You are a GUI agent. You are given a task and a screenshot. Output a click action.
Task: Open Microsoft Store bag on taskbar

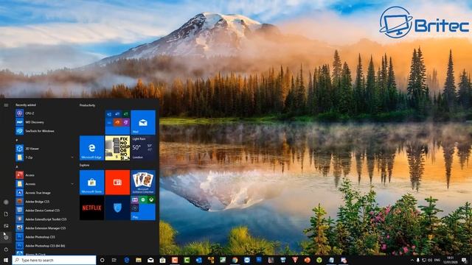click(x=162, y=260)
